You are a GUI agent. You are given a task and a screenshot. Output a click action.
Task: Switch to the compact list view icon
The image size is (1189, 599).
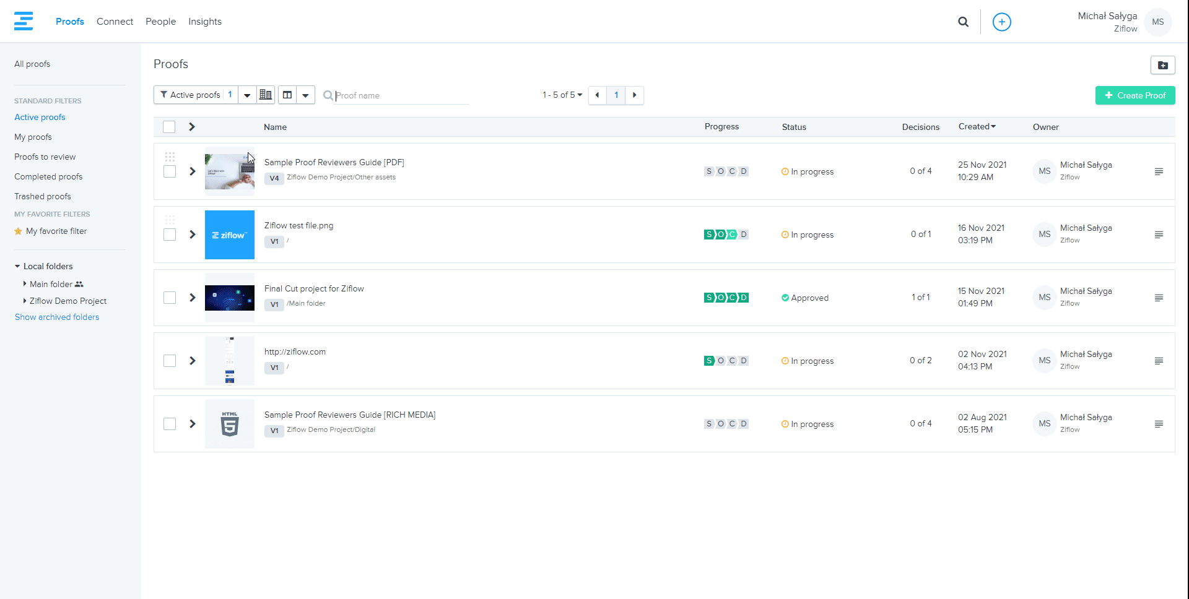click(266, 95)
